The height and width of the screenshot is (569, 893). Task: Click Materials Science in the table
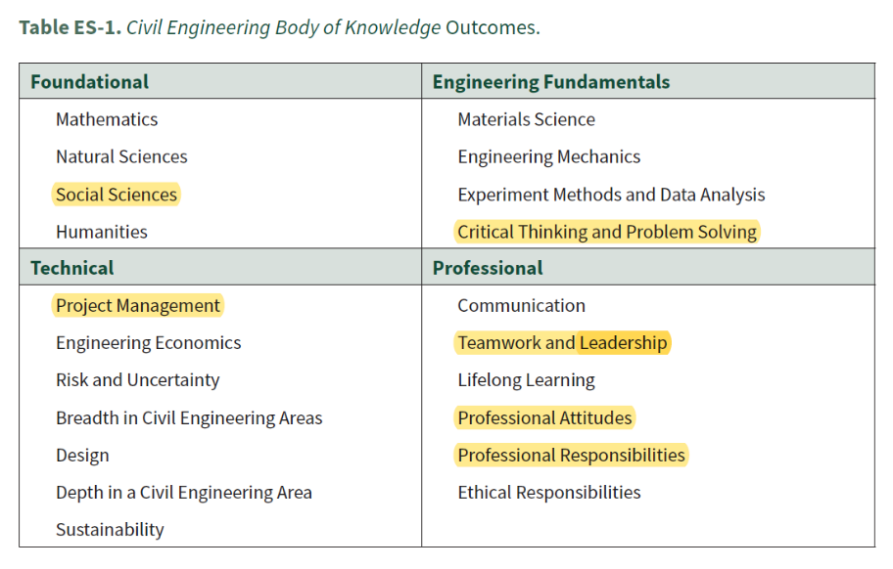coord(527,119)
